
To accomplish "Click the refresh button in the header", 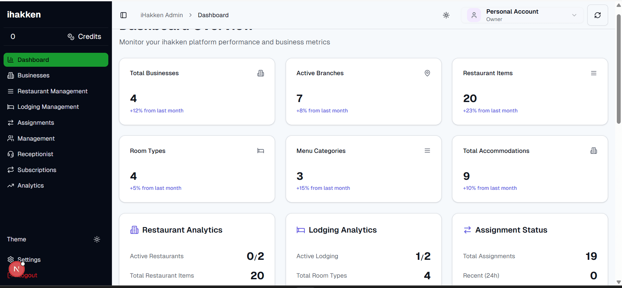I will [598, 15].
